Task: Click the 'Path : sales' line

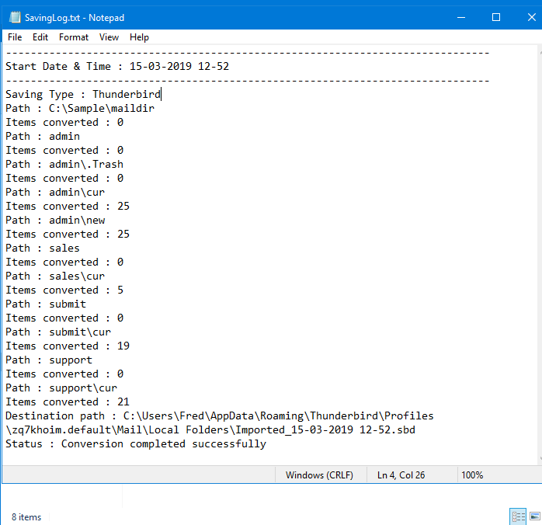Action: click(43, 249)
